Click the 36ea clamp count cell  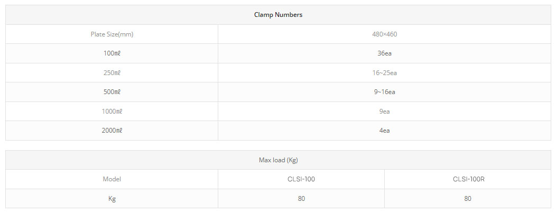(384, 53)
